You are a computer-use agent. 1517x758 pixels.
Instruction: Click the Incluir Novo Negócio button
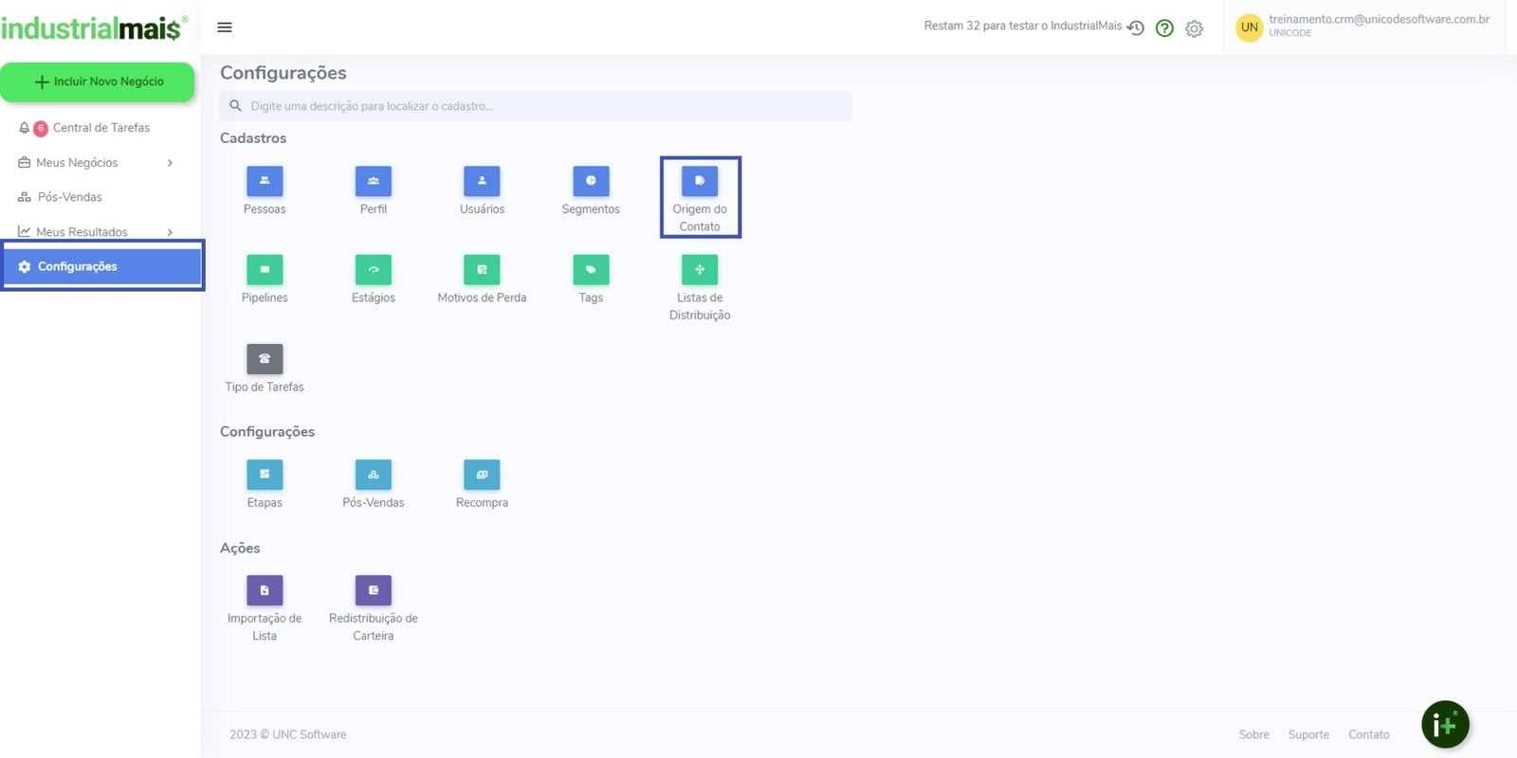[98, 82]
